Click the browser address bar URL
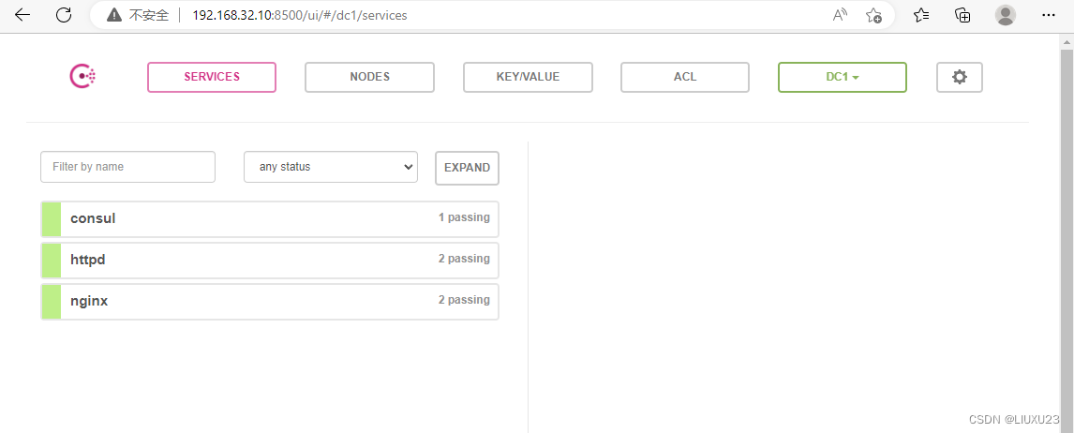This screenshot has height=433, width=1074. point(300,15)
